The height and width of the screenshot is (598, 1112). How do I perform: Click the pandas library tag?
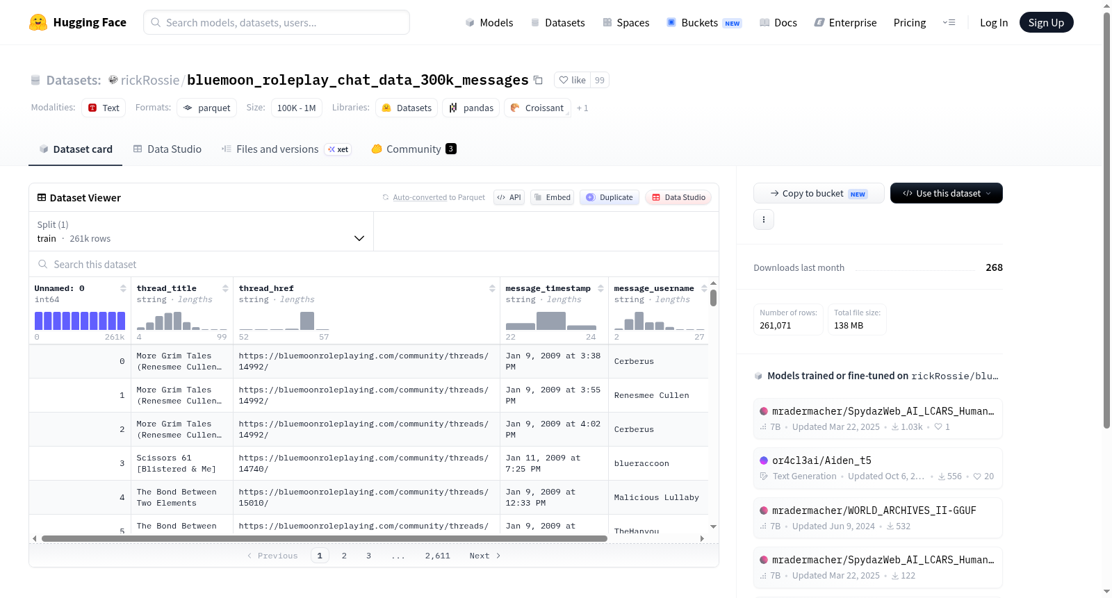pos(471,108)
